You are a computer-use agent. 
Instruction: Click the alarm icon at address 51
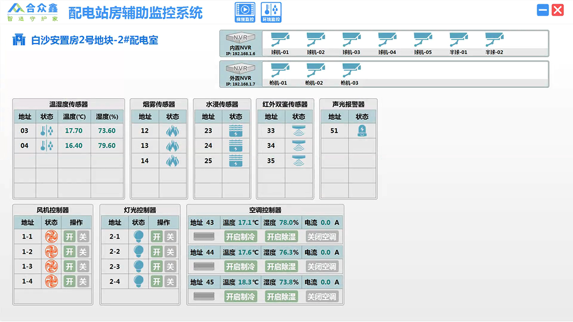tap(362, 131)
